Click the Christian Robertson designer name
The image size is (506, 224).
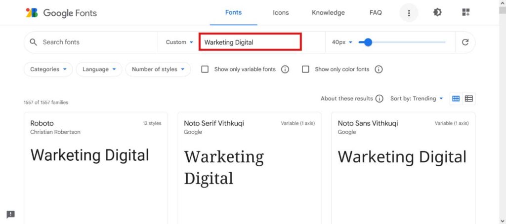click(55, 132)
